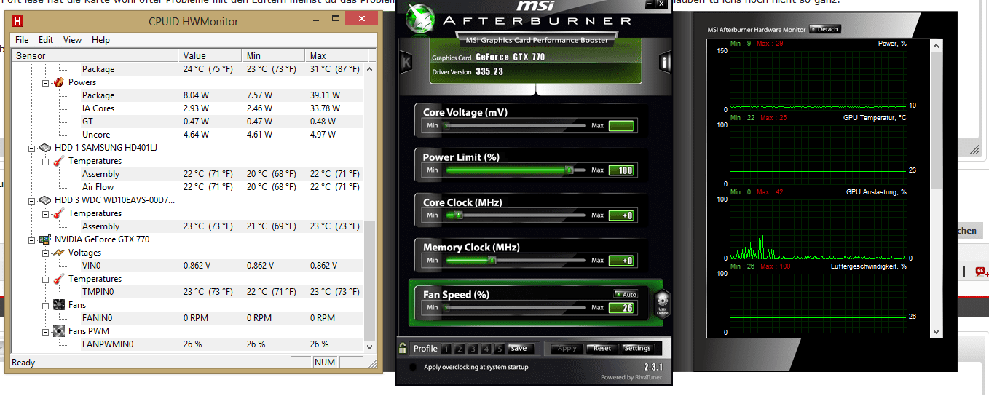Click the NVIDIA GeForce GTX 770 card icon

(45, 239)
